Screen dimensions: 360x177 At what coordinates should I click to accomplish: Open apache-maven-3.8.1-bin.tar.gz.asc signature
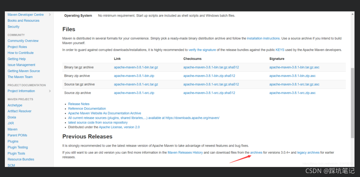pos(294,67)
